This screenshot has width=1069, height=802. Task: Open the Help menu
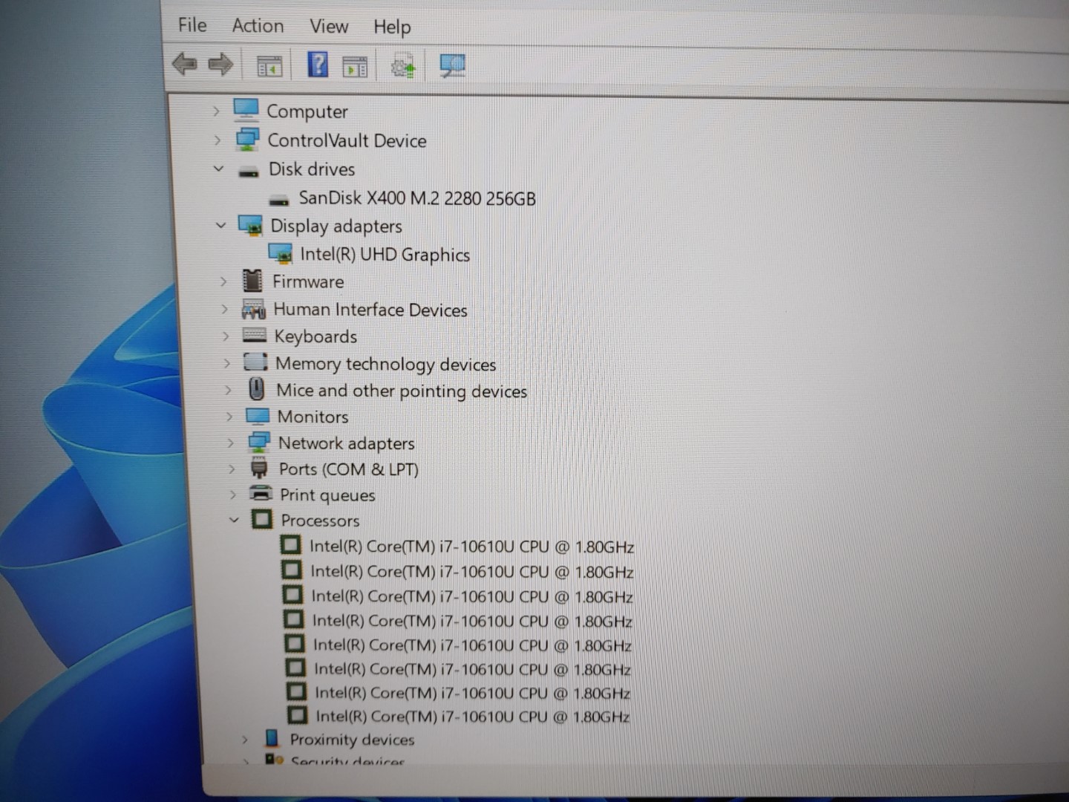[392, 27]
